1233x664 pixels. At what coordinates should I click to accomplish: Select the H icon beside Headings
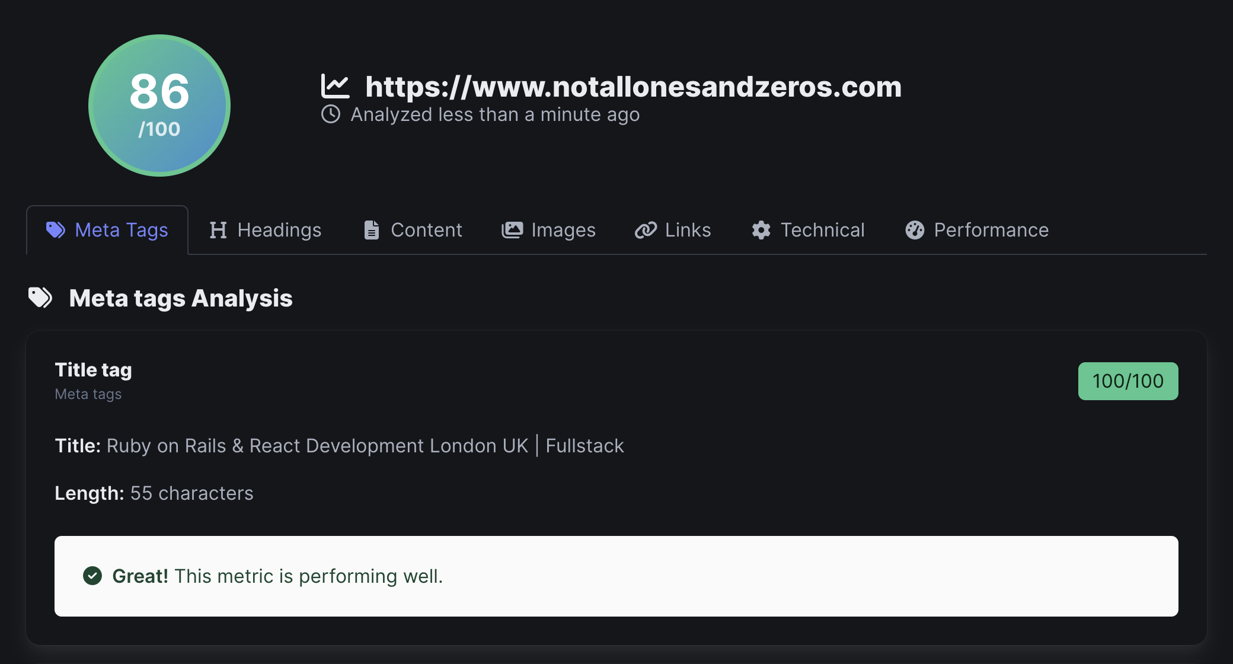218,230
